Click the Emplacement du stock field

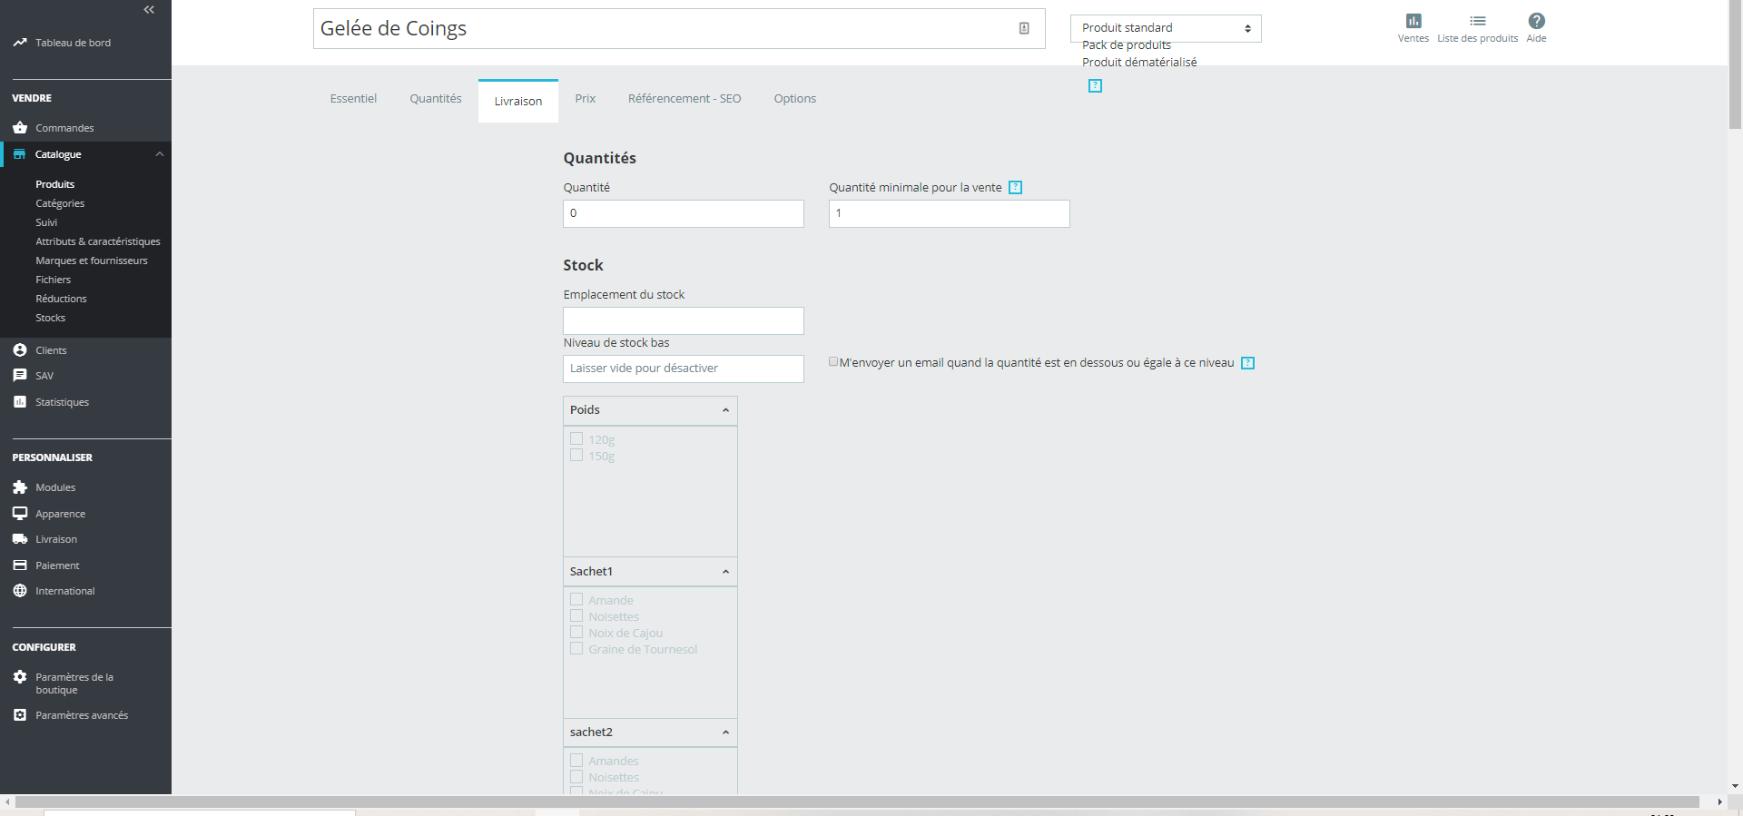pyautogui.click(x=684, y=320)
